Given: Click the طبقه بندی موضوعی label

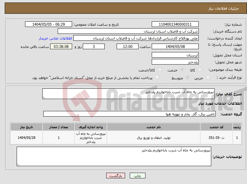Looking at the screenshot, I should point(225,70).
